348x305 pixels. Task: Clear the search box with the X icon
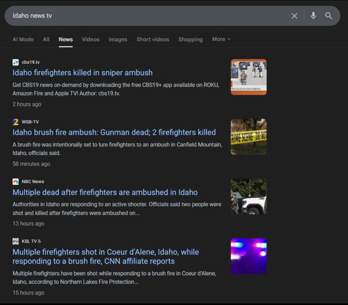[x=294, y=16]
